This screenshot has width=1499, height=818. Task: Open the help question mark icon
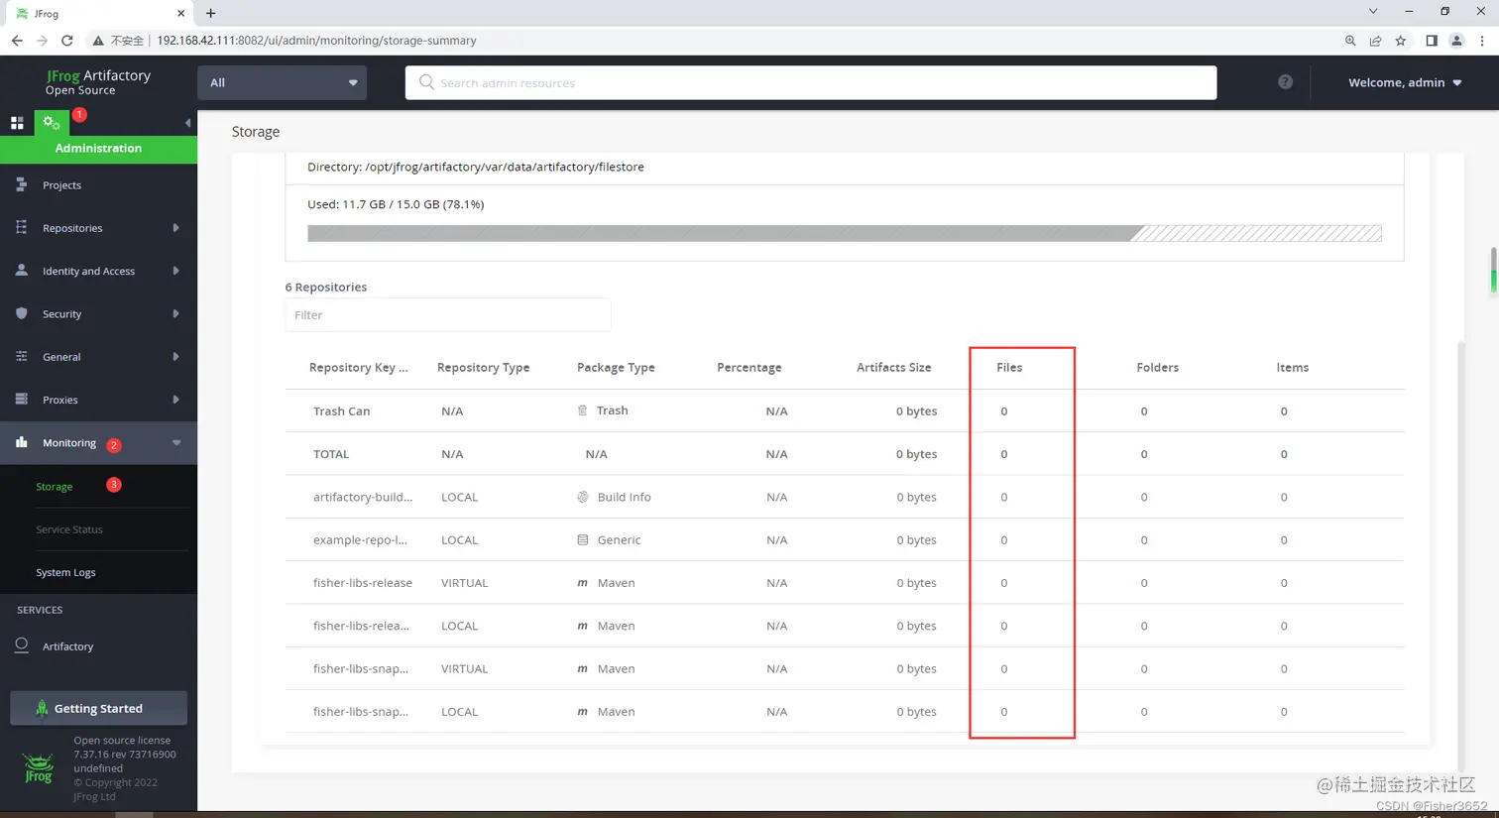coord(1285,82)
